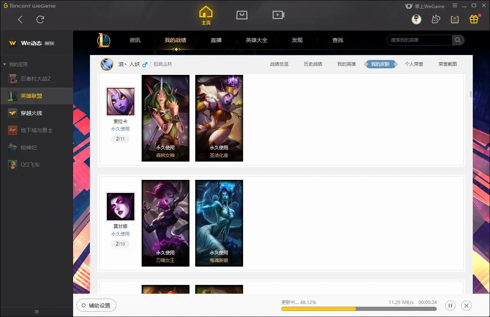
Task: Click the 2/11 skin count badge
Action: point(120,139)
